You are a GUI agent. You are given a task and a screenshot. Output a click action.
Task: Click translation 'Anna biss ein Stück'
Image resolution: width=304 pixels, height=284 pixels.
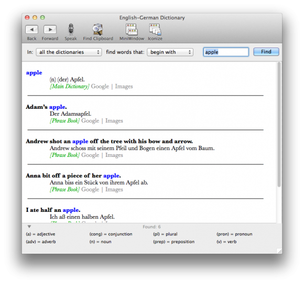tap(99, 183)
